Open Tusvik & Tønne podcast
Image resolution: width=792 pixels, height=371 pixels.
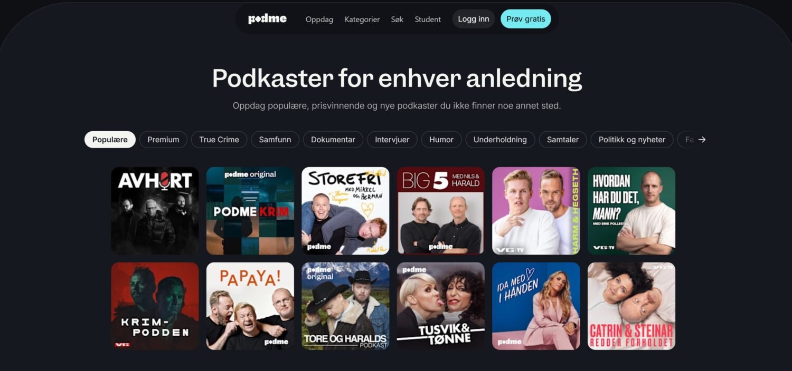(x=441, y=306)
